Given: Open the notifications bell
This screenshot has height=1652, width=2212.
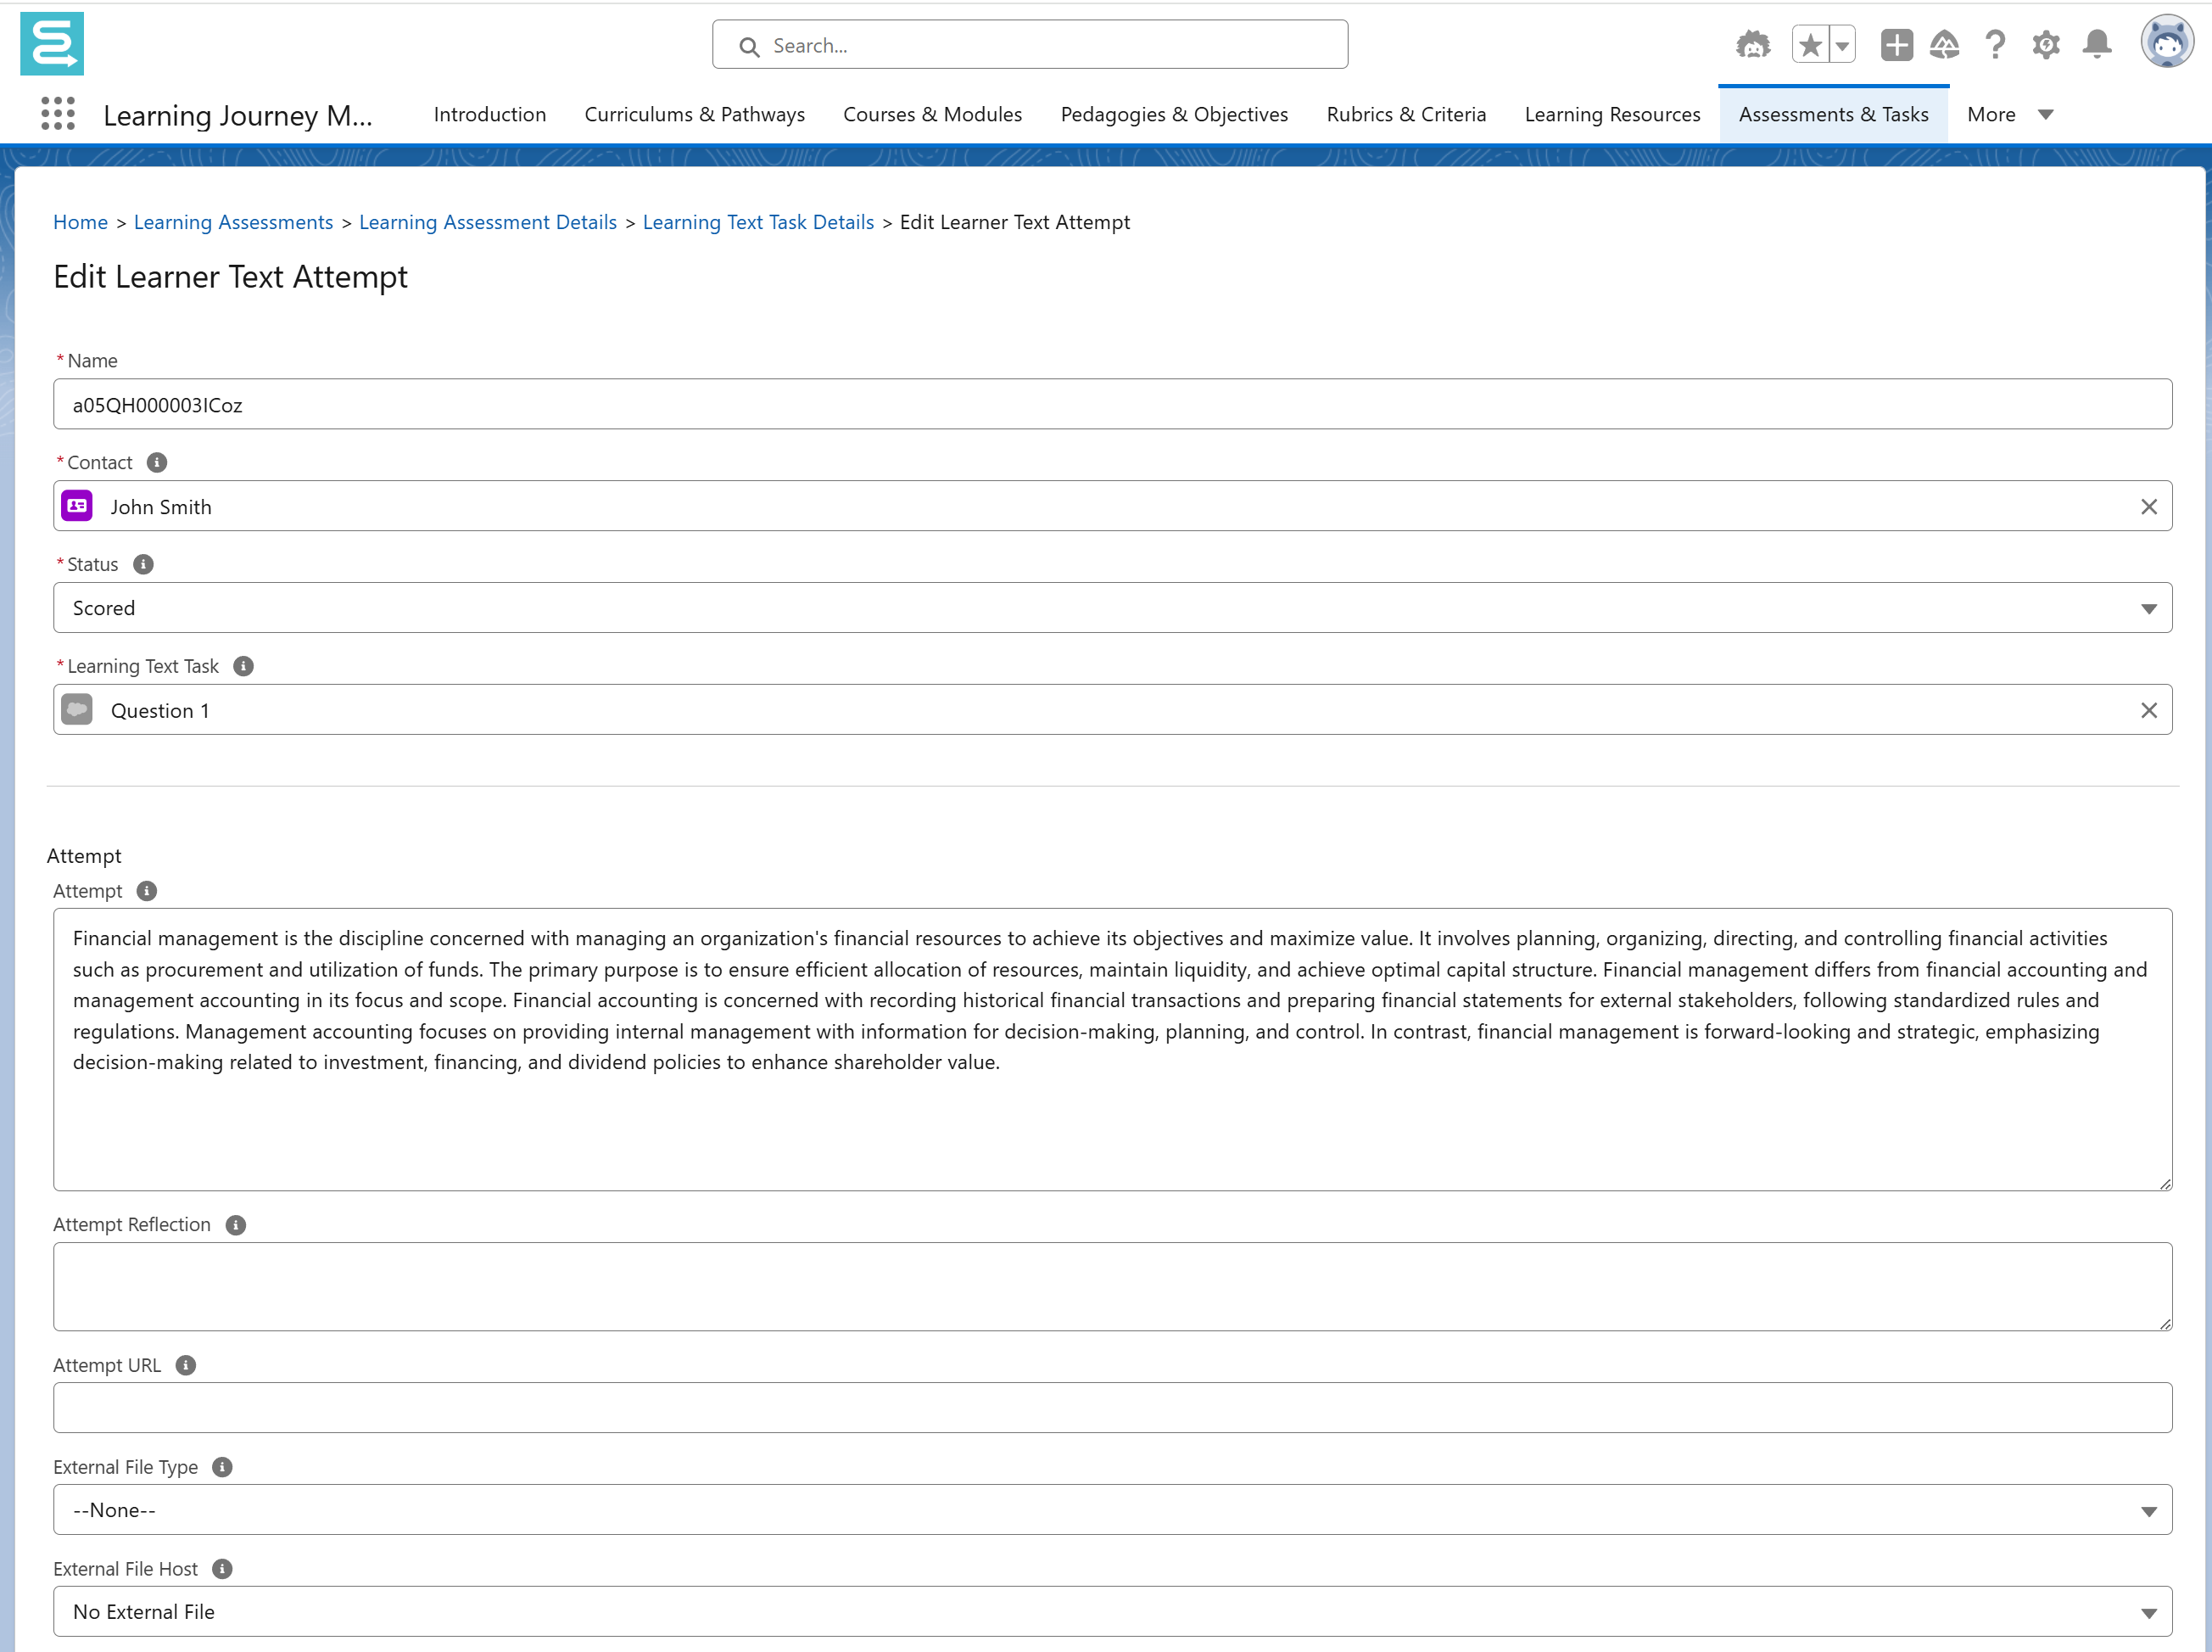Looking at the screenshot, I should [2097, 45].
